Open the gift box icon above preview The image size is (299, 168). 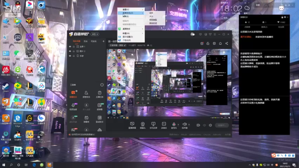(x=202, y=43)
